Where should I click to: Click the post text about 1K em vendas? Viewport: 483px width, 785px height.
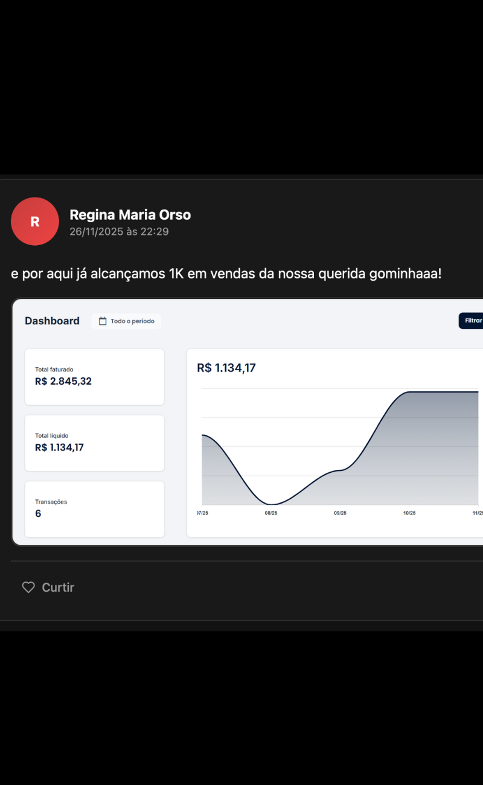click(x=226, y=274)
